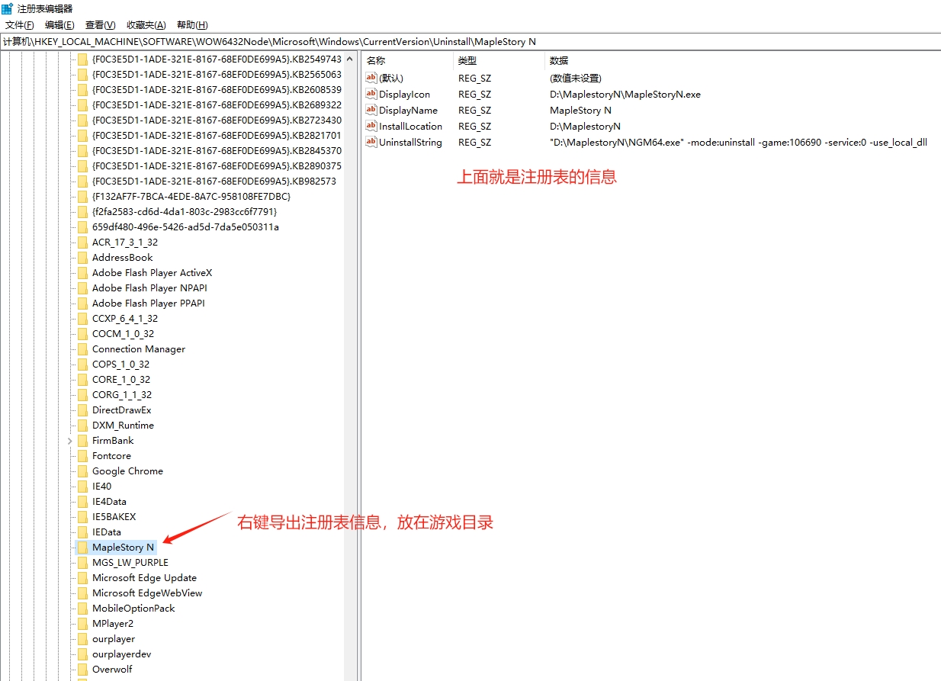Click the folder icon of FirmBank key
This screenshot has height=681, width=941.
click(82, 441)
